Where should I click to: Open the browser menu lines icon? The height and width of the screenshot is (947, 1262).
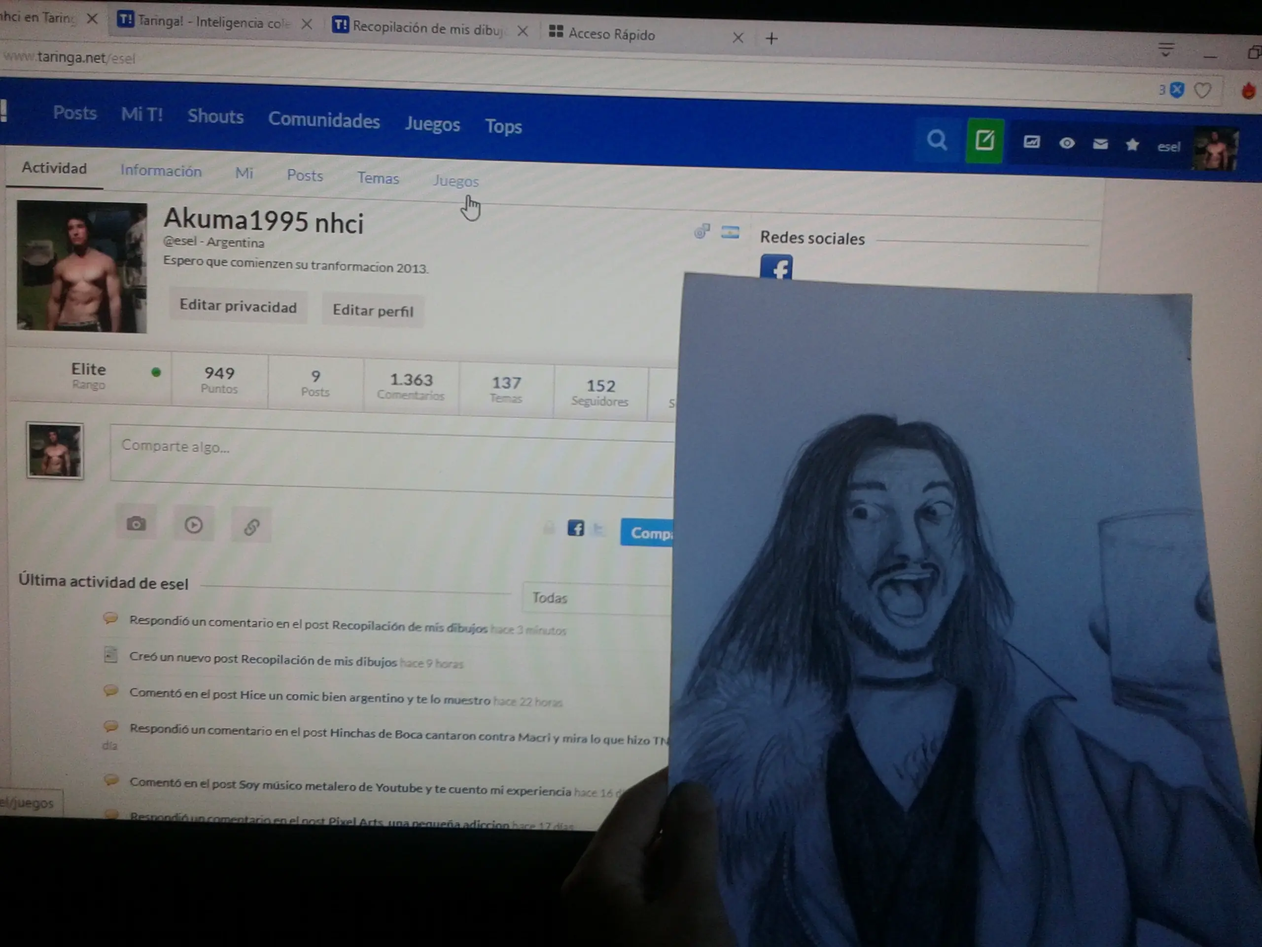click(x=1165, y=49)
